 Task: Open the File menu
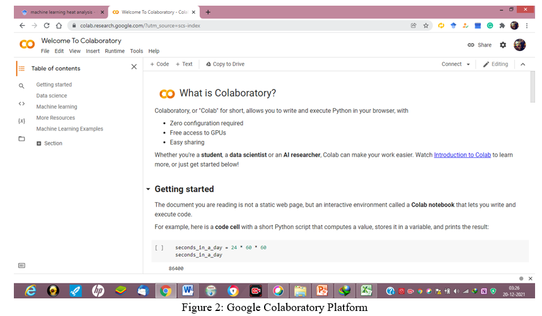click(45, 51)
